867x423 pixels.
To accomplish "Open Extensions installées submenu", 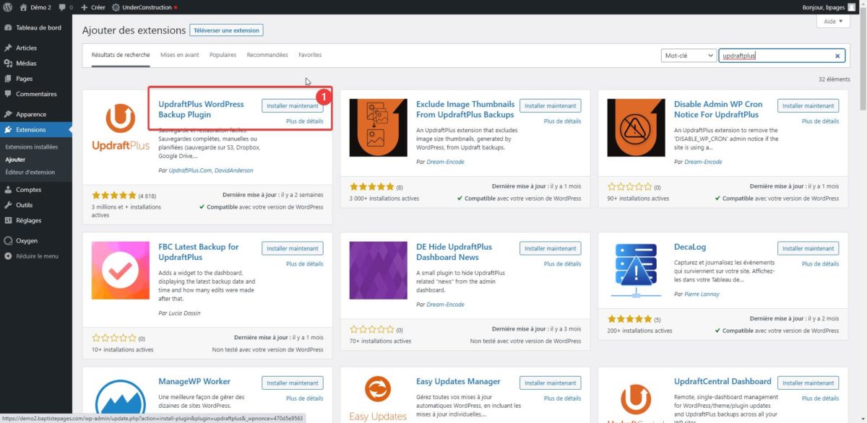I will (31, 147).
